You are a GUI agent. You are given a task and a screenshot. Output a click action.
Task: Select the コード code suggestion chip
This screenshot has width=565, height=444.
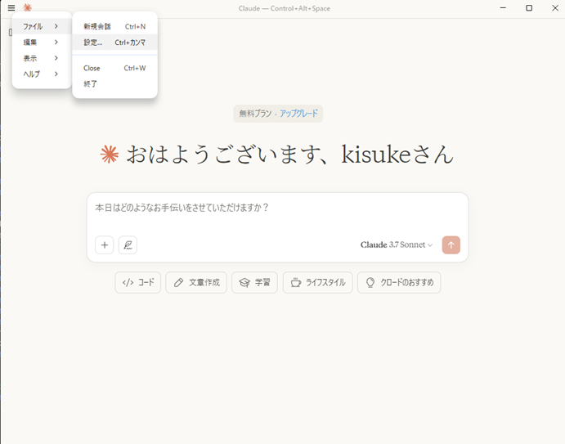point(138,283)
